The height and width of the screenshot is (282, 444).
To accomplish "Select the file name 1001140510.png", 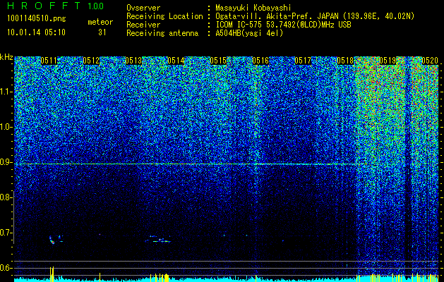I will coord(37,19).
